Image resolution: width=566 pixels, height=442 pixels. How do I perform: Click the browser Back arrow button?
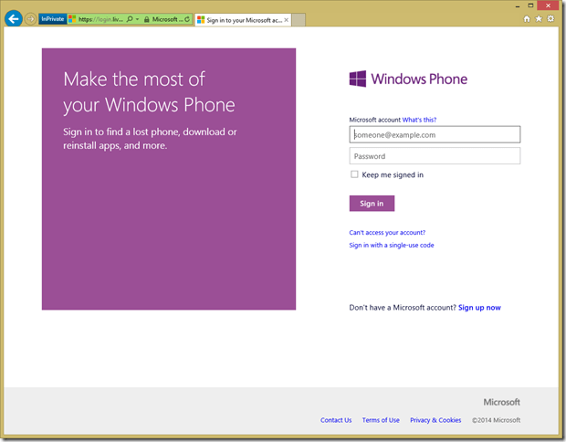point(14,18)
